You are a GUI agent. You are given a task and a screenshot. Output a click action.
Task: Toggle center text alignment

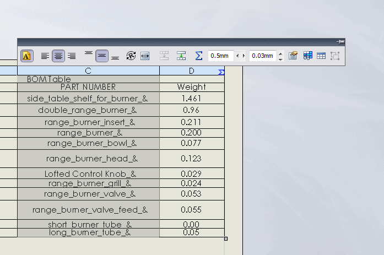(59, 56)
